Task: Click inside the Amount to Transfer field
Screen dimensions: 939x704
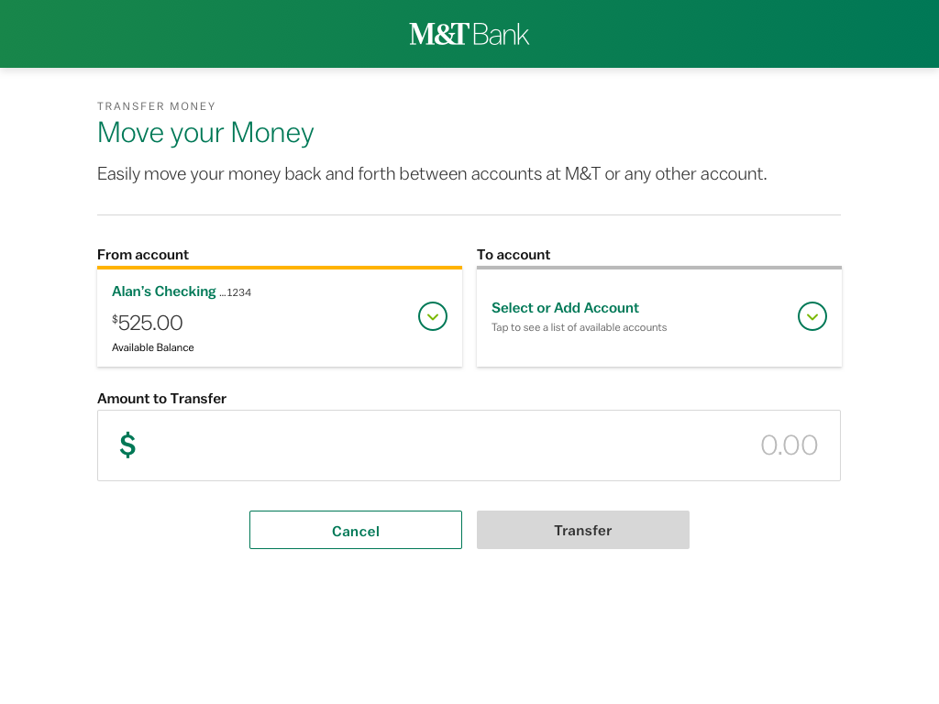Action: [469, 445]
